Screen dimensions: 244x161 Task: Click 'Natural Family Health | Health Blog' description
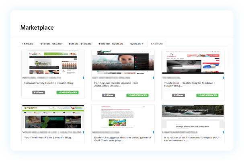(49, 83)
